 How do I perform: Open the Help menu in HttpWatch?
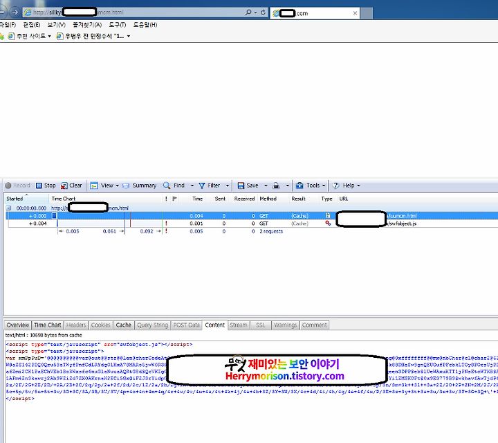(x=347, y=186)
